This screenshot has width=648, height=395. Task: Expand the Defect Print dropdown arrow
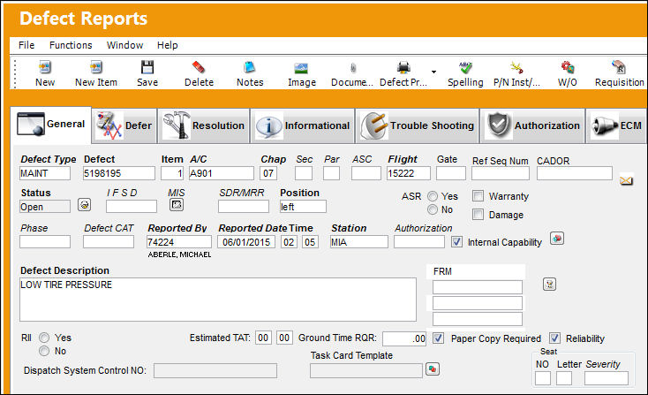[x=433, y=72]
